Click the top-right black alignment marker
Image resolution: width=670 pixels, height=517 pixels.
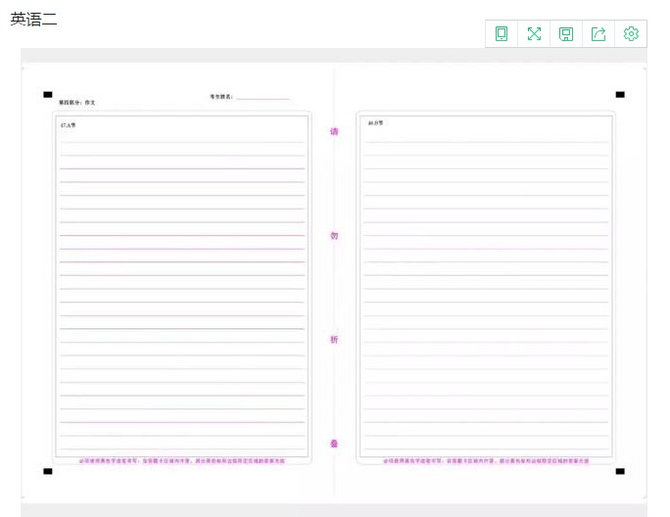click(x=620, y=95)
